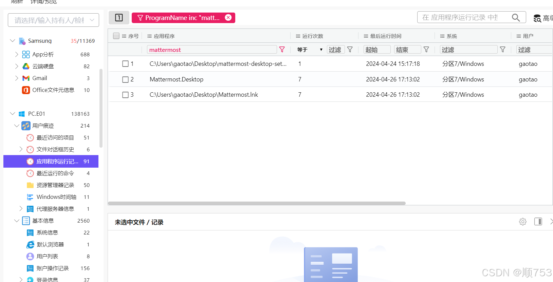553x282 pixels.
Task: Click the 系统 column header
Action: pos(451,36)
